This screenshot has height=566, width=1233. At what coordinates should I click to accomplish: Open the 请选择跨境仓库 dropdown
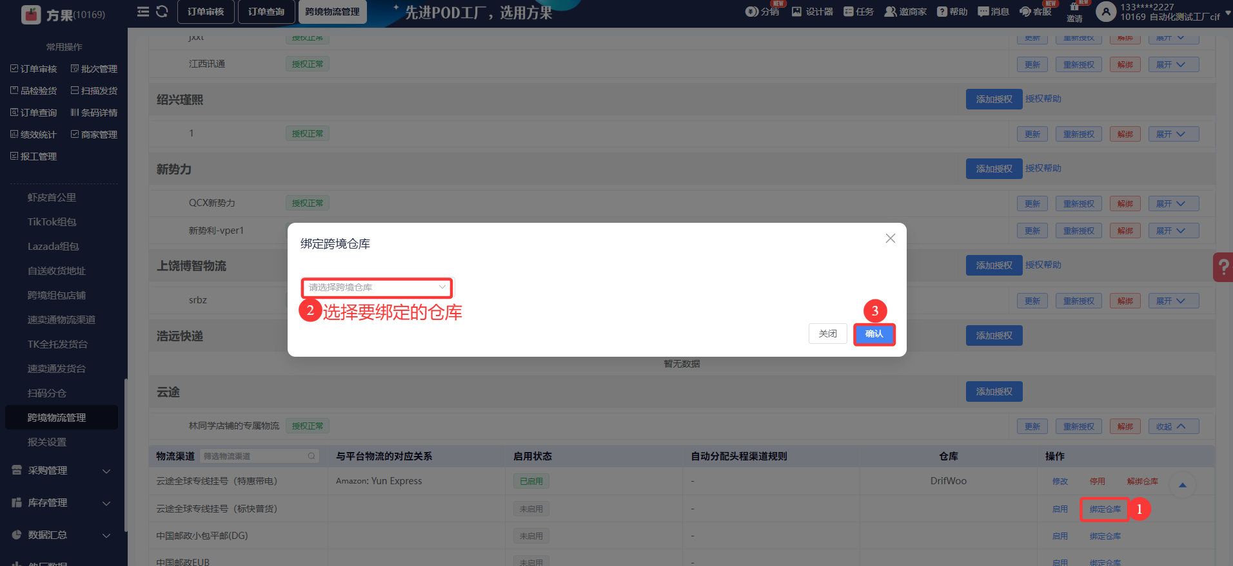377,287
